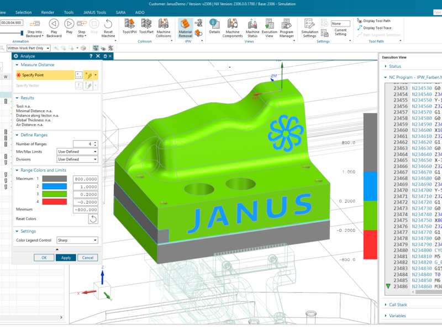Click the 1.0000 limit value field
This screenshot has width=442, height=331.
point(86,186)
